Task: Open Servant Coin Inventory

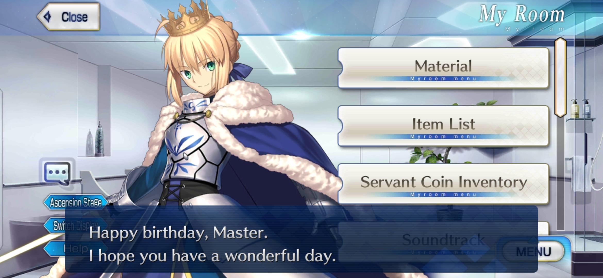Action: click(443, 184)
